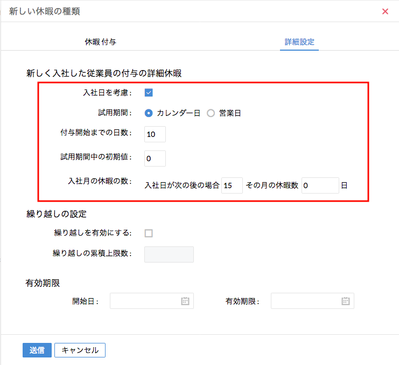
Task: Switch to the 休暇付与 tab
Action: pos(100,42)
